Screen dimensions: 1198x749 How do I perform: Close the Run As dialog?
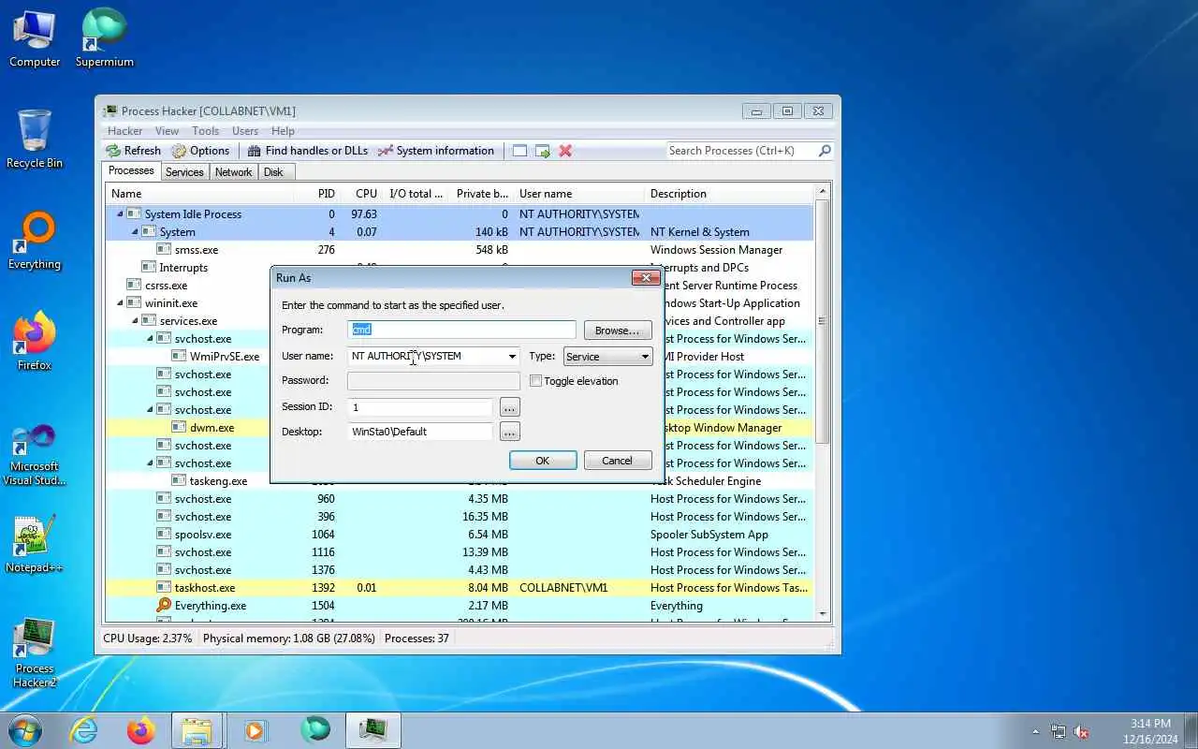646,277
